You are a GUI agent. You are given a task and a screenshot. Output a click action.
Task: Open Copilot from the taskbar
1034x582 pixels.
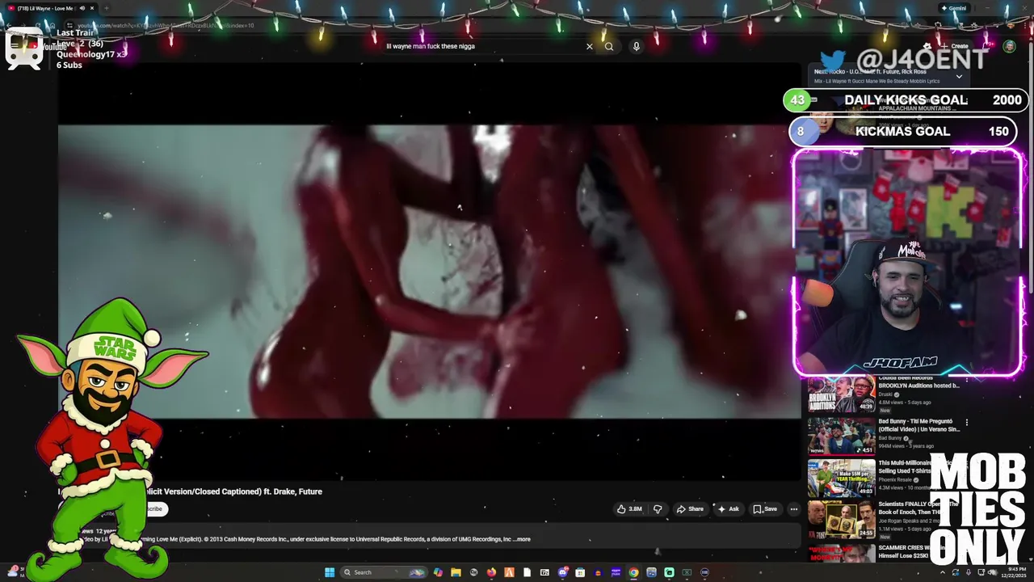438,572
